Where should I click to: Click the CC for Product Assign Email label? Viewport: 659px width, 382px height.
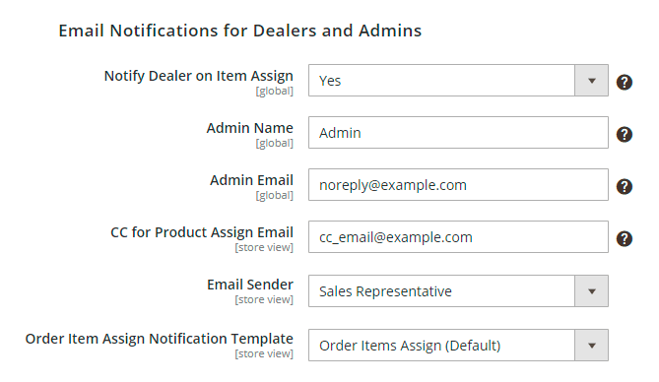tap(202, 232)
